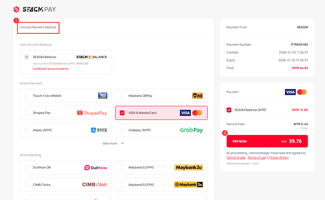Open the Privacy Policy link

click(x=279, y=158)
